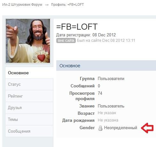Screen dimensions: 156x147
Task: Click the red arrow pointing at Gender
Action: 147,128
